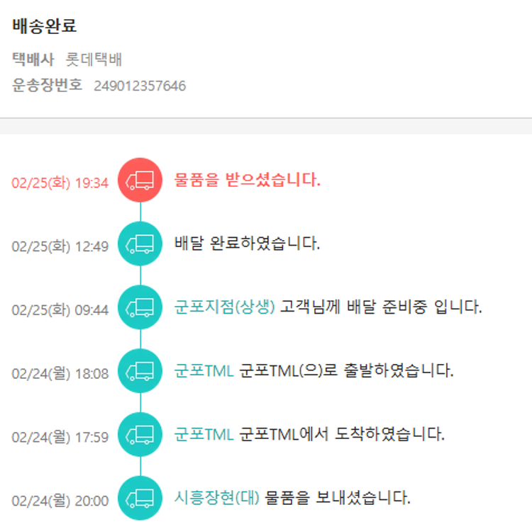Open 군포TML link in departure row

coord(204,370)
